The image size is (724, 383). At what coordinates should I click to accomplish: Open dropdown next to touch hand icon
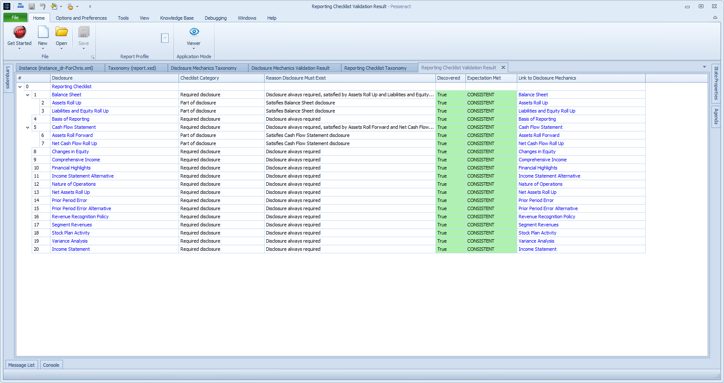pos(77,6)
